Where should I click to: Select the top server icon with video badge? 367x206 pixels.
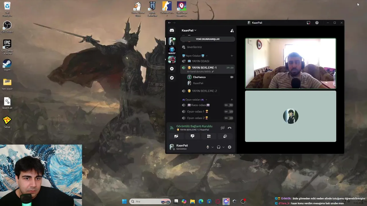coord(172,41)
